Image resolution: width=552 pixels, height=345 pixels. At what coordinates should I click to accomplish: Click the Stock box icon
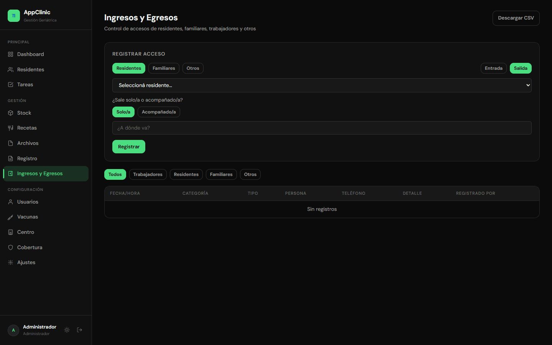pos(11,113)
